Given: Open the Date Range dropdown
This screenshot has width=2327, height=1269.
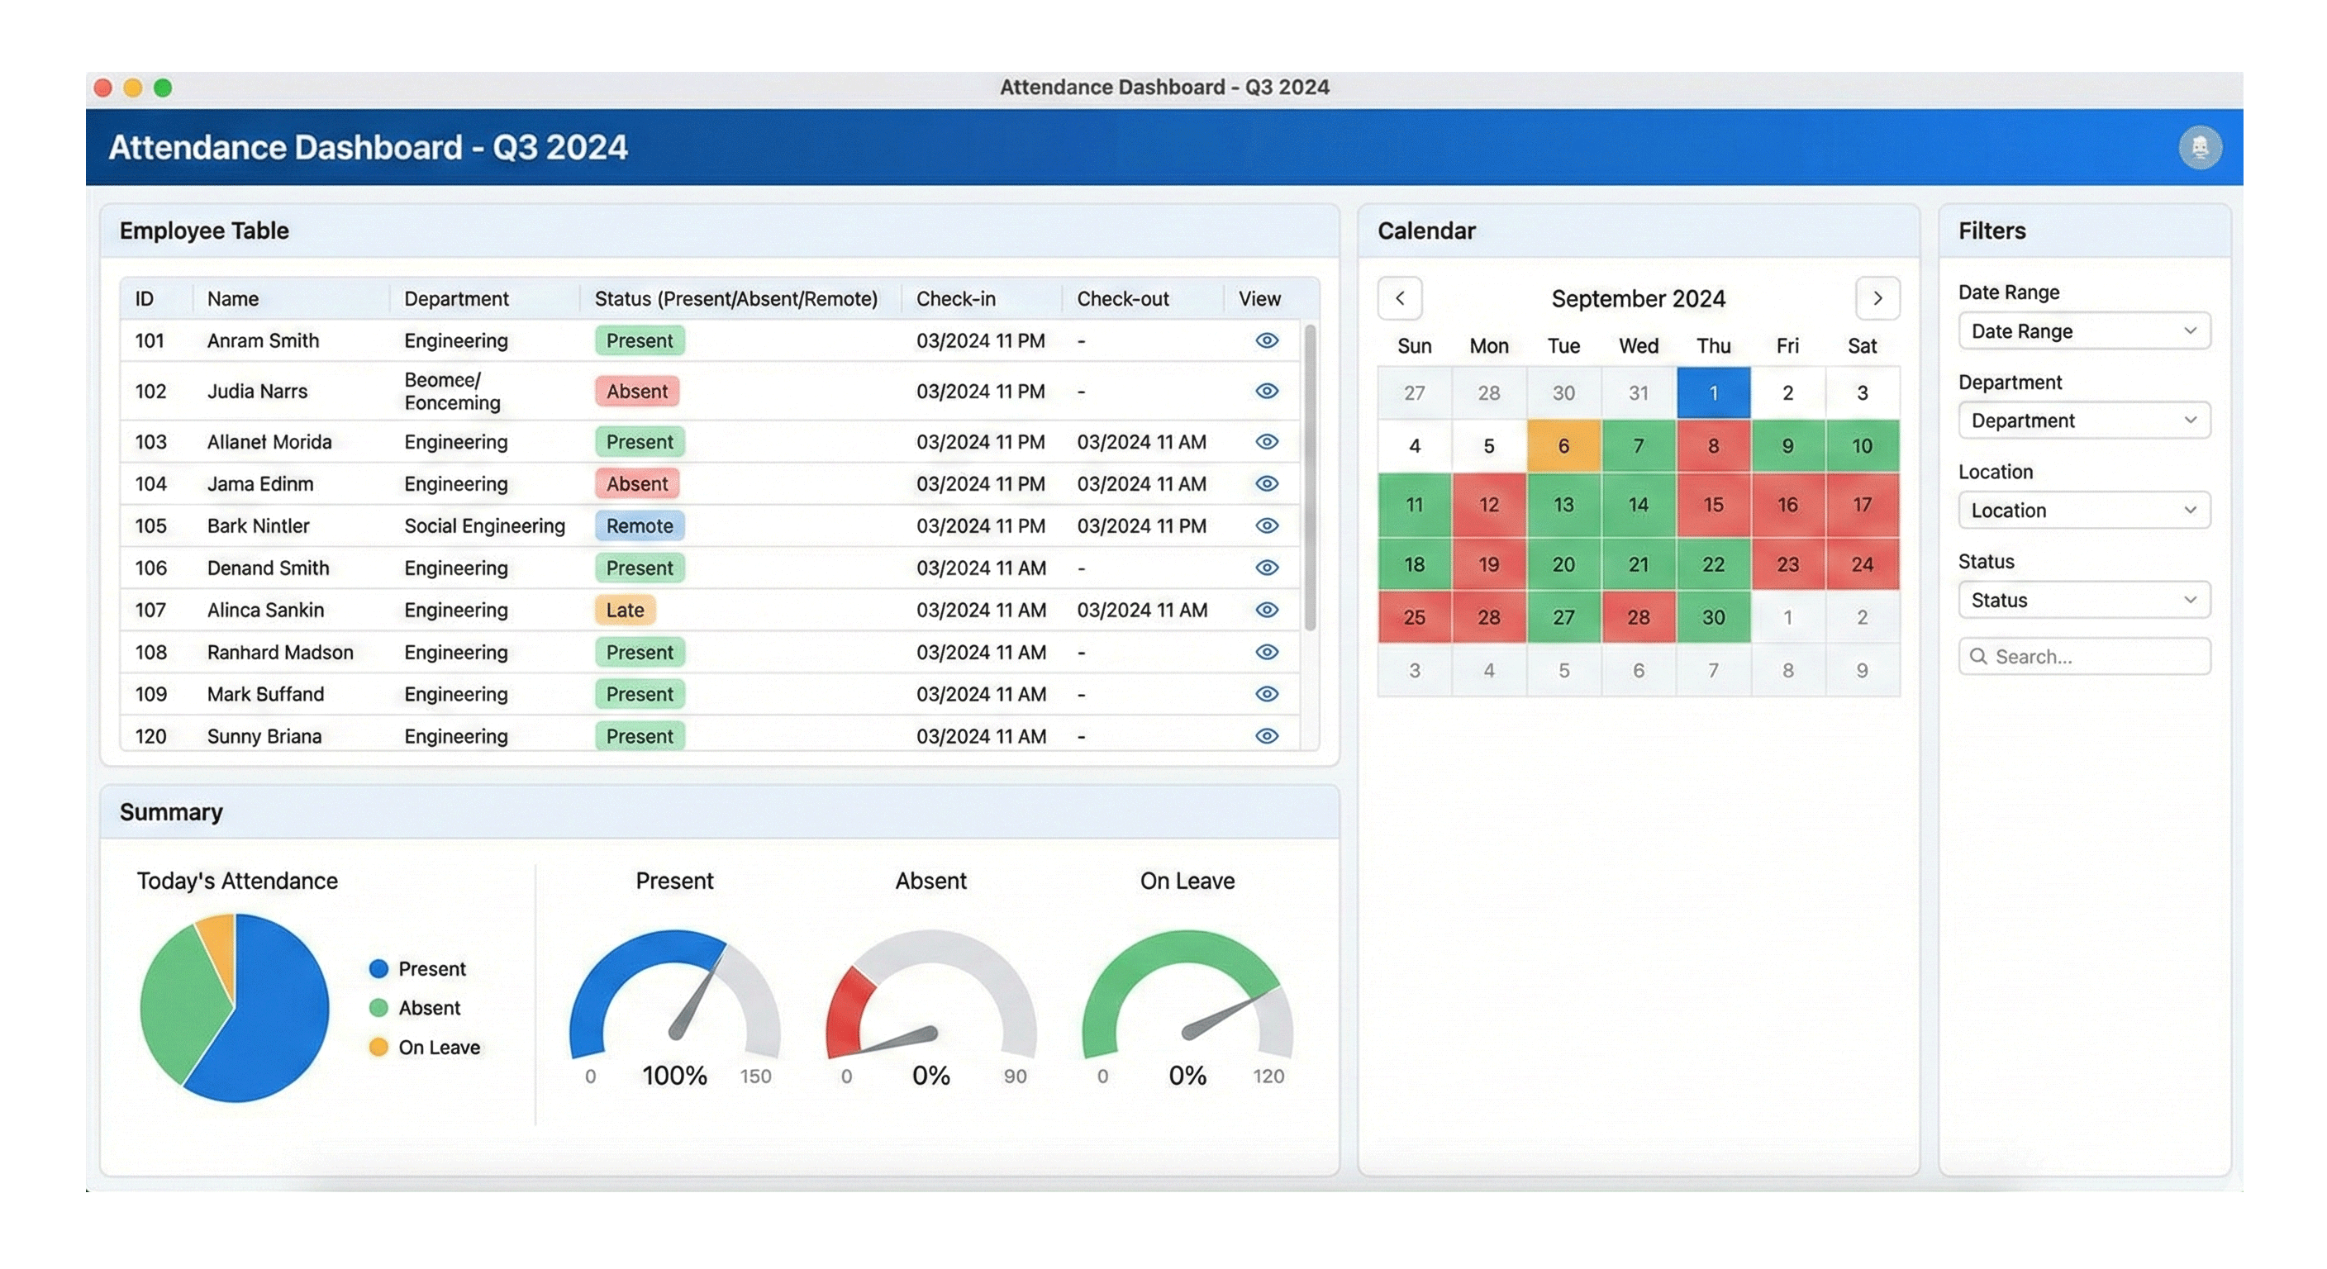Looking at the screenshot, I should click(2083, 330).
